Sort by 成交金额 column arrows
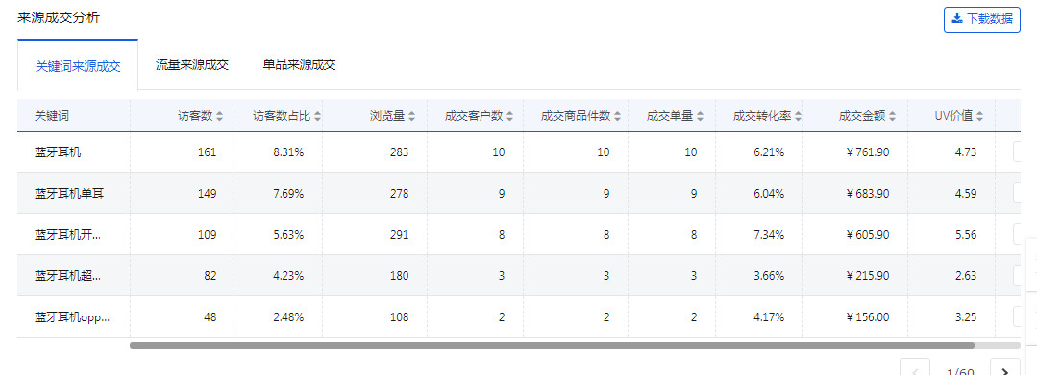Image resolution: width=1037 pixels, height=375 pixels. [x=892, y=116]
